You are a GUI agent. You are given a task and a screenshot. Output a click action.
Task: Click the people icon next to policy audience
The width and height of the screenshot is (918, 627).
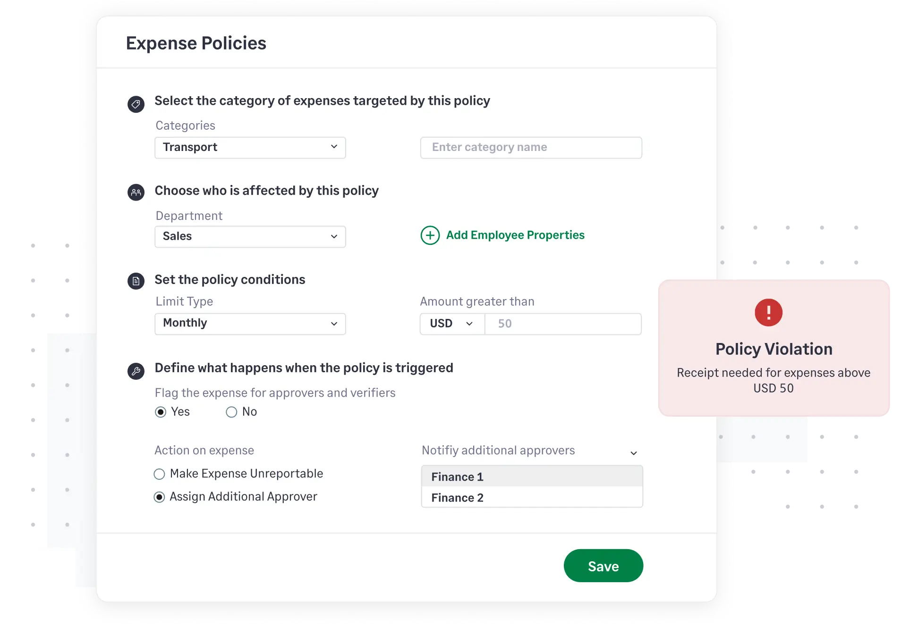[136, 192]
